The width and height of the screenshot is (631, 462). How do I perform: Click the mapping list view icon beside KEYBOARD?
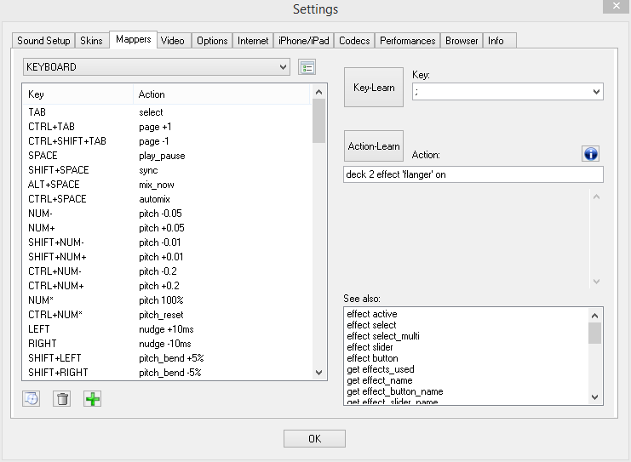pos(307,67)
